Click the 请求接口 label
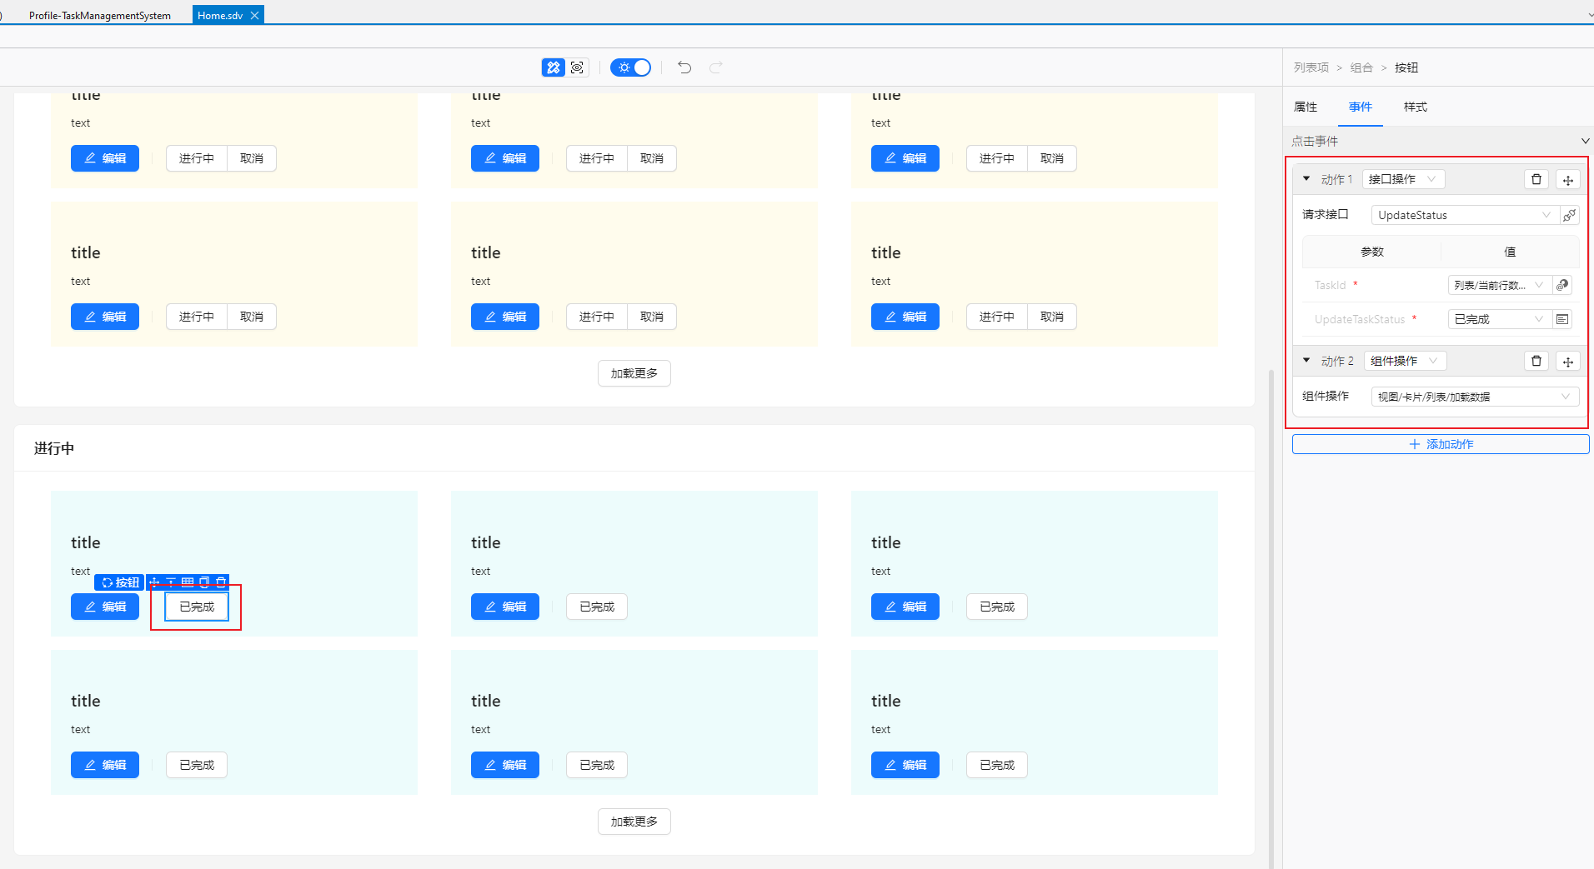The height and width of the screenshot is (869, 1594). (1326, 214)
